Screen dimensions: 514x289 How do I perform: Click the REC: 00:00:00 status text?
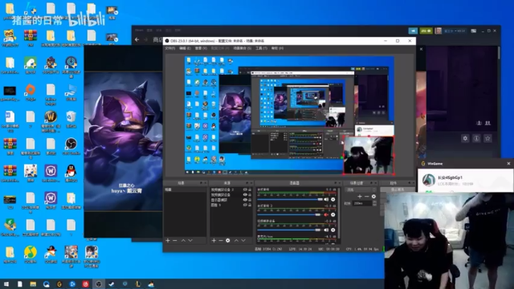pos(328,249)
